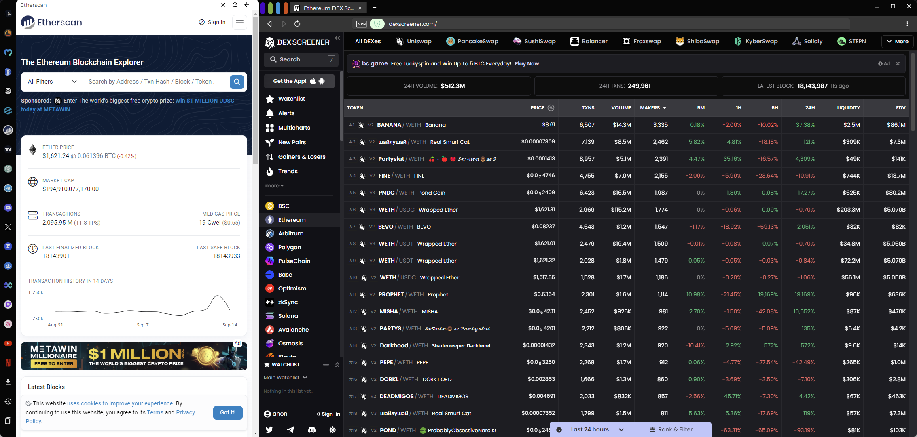The image size is (917, 437).
Task: Open X (Twitter) in browser sidebar
Action: pyautogui.click(x=8, y=227)
